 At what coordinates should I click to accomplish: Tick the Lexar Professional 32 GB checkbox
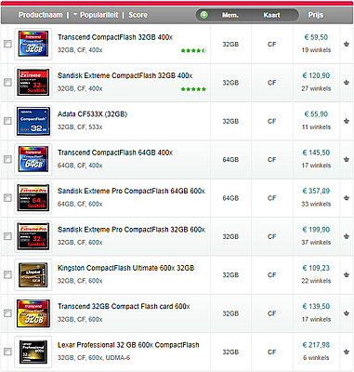point(7,352)
